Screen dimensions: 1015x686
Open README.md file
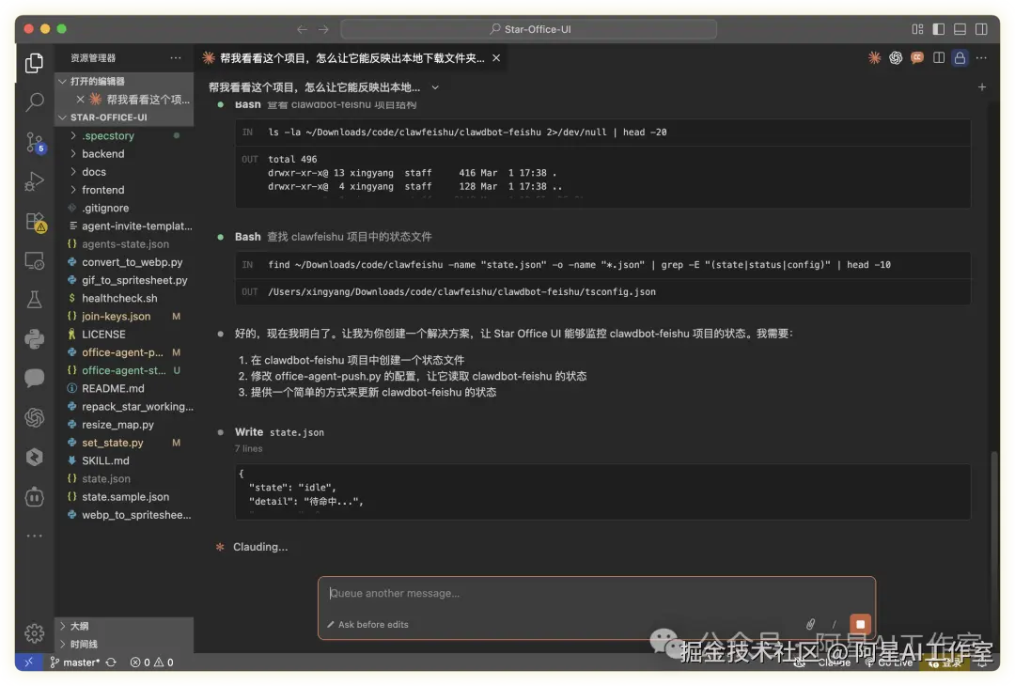(x=124, y=388)
